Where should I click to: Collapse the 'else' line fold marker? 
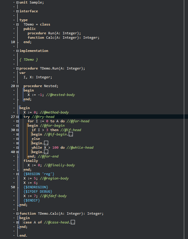pyautogui.click(x=17, y=139)
